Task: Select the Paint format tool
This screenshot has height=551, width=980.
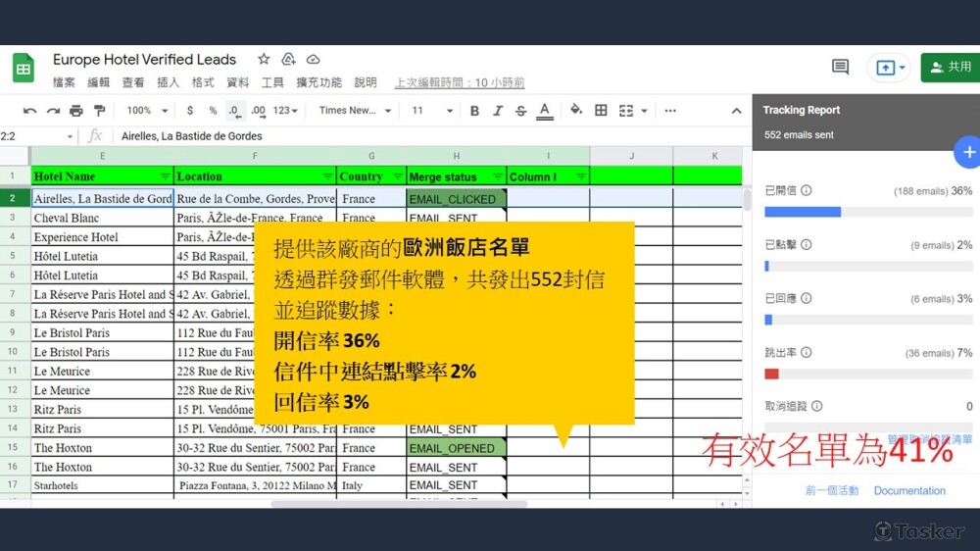Action: click(x=99, y=111)
